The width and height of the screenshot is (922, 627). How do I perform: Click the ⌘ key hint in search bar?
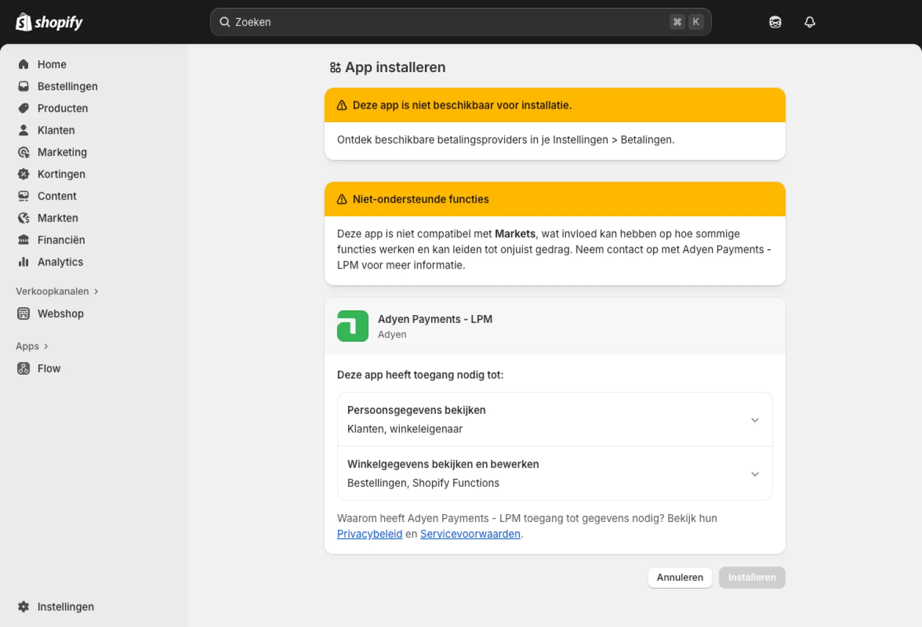point(677,22)
